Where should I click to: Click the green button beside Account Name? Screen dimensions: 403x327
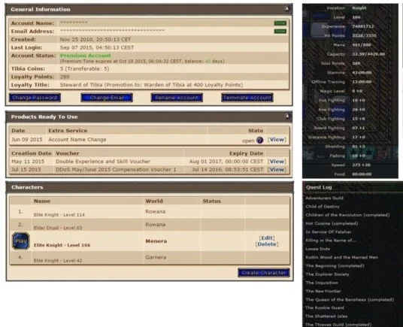tap(280, 23)
